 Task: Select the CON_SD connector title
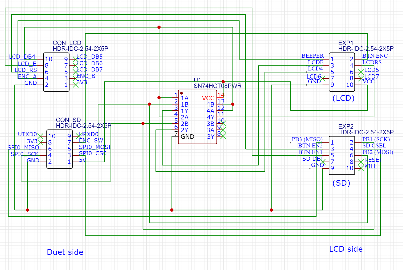click(x=68, y=120)
